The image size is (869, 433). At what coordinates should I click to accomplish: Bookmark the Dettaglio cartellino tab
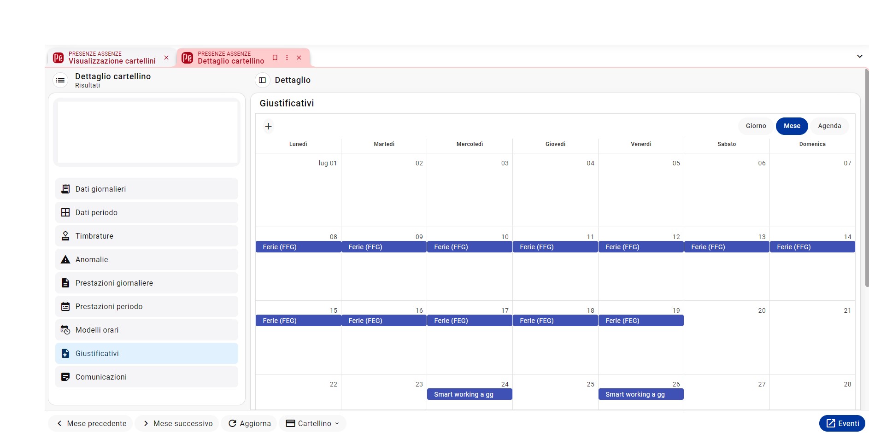pos(275,58)
